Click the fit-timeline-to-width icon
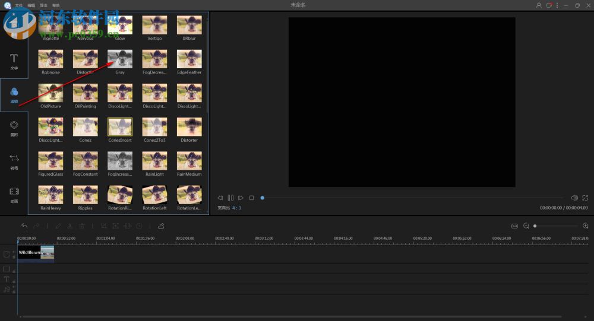 (514, 226)
